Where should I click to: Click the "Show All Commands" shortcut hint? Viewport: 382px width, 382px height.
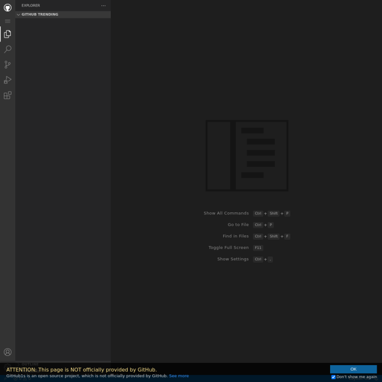click(x=226, y=213)
